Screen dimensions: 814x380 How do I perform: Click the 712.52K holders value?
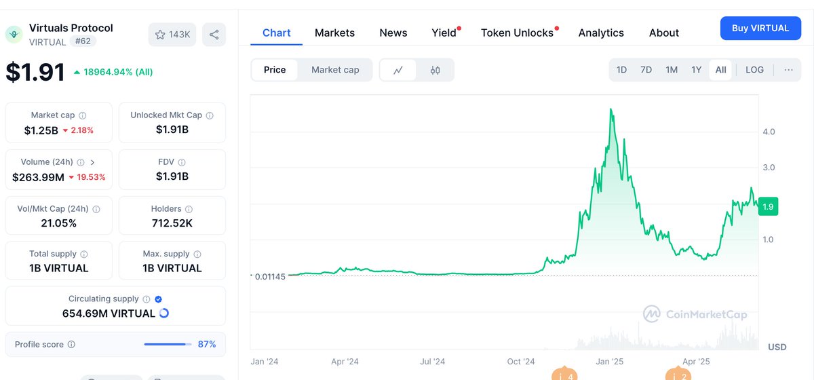(172, 223)
